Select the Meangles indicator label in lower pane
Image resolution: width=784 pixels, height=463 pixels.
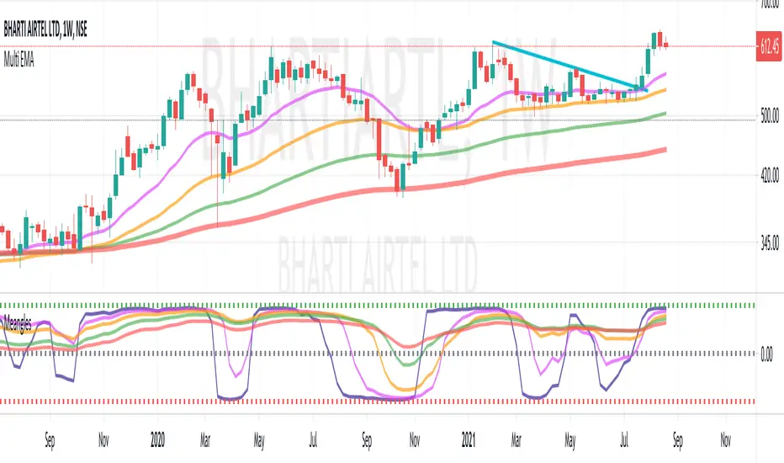18,324
